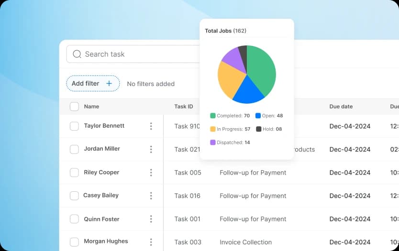This screenshot has width=399, height=251.
Task: Click Dec-04-2024 in Taylor Bennett row
Action: coord(350,126)
